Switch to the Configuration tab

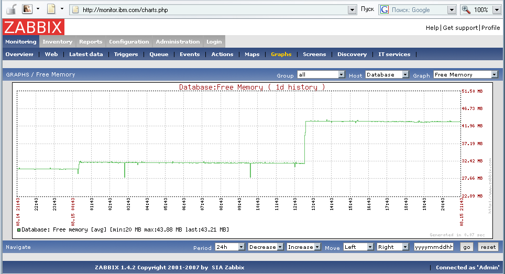coord(129,42)
